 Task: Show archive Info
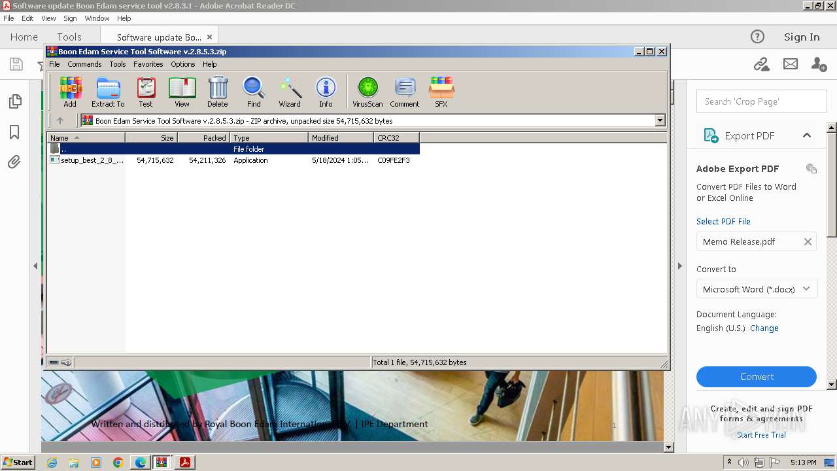(326, 92)
